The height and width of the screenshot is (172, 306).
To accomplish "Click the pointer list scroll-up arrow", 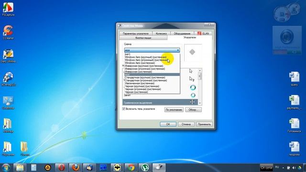I will 200,70.
